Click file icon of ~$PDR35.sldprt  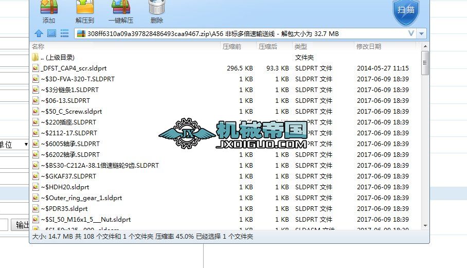click(x=35, y=208)
